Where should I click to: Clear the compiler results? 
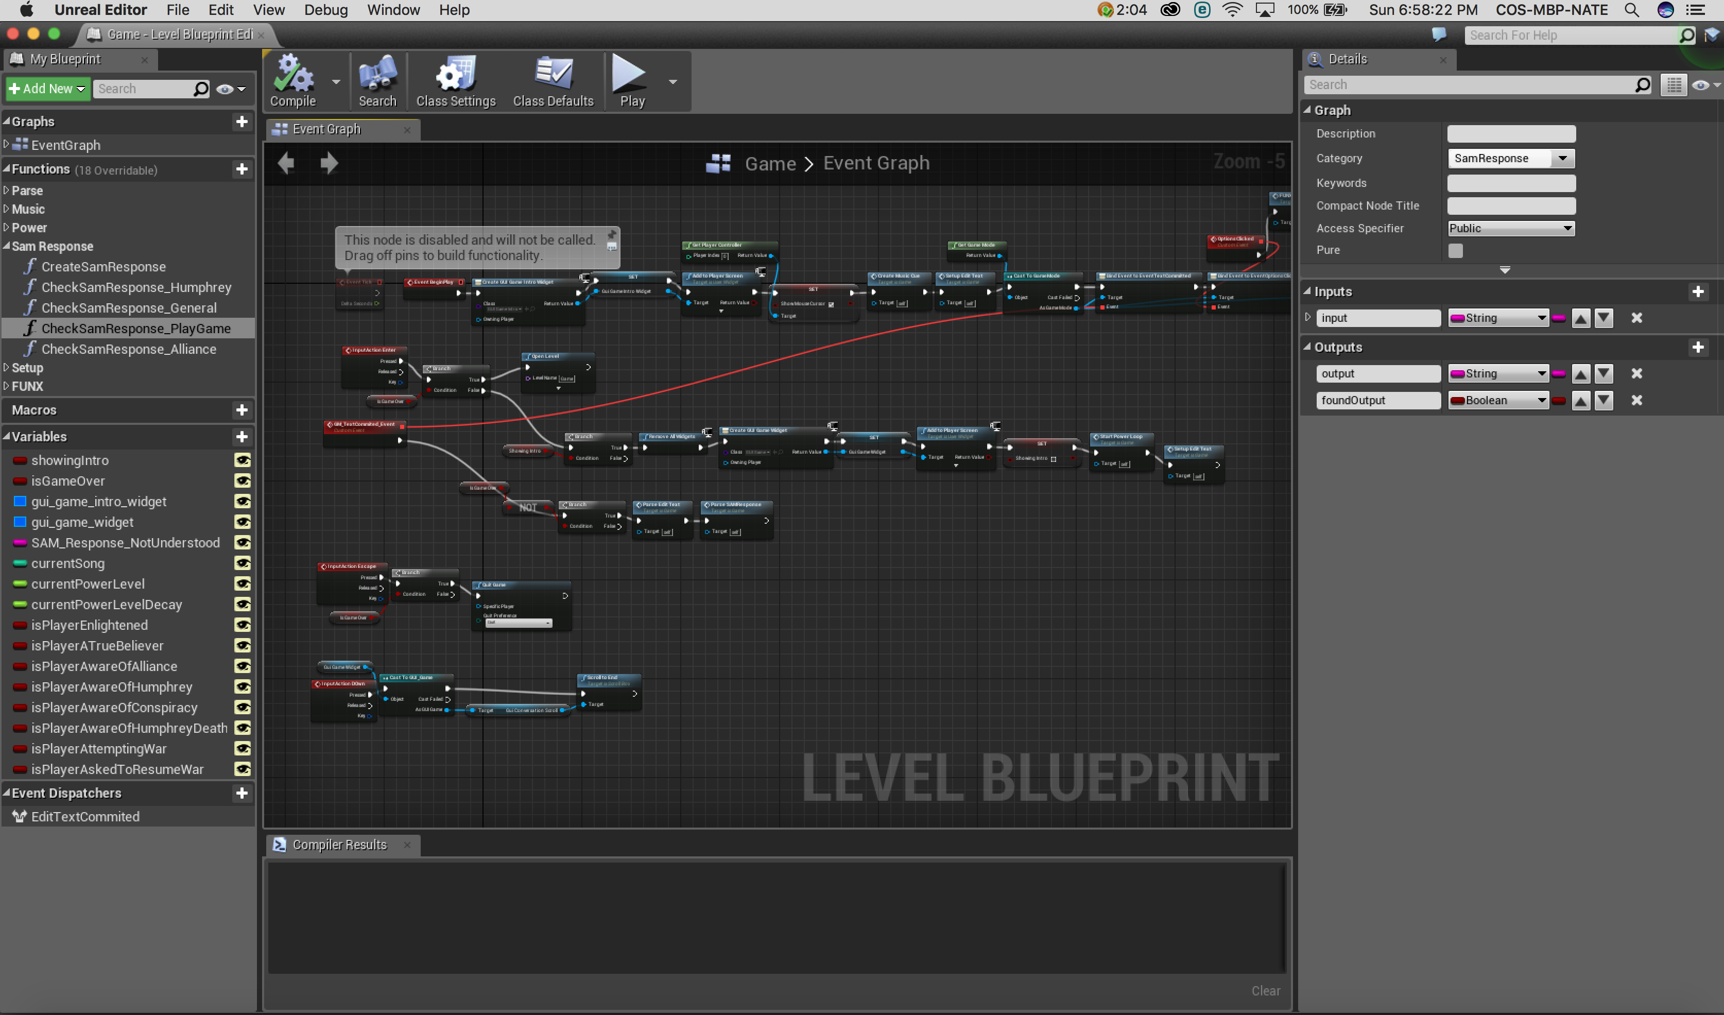coord(1266,990)
